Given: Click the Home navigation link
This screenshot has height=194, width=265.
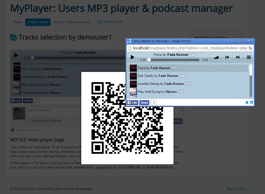Looking at the screenshot, I should pyautogui.click(x=17, y=22).
